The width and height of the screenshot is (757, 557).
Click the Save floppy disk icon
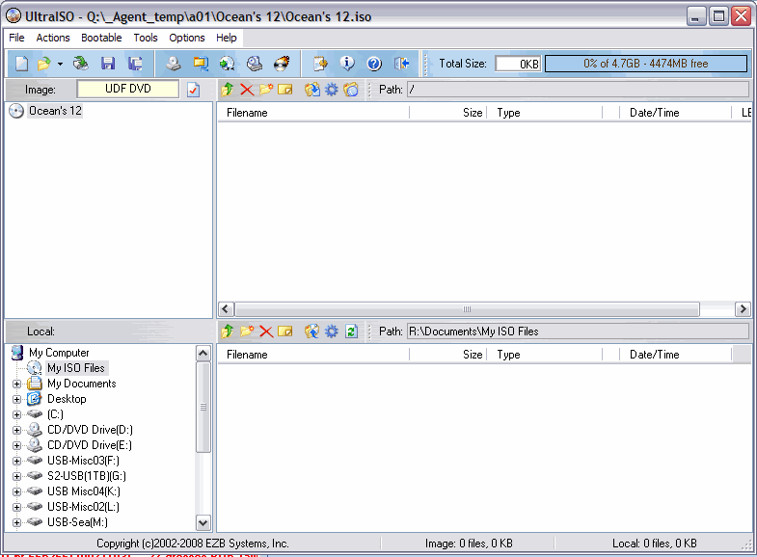(x=108, y=64)
